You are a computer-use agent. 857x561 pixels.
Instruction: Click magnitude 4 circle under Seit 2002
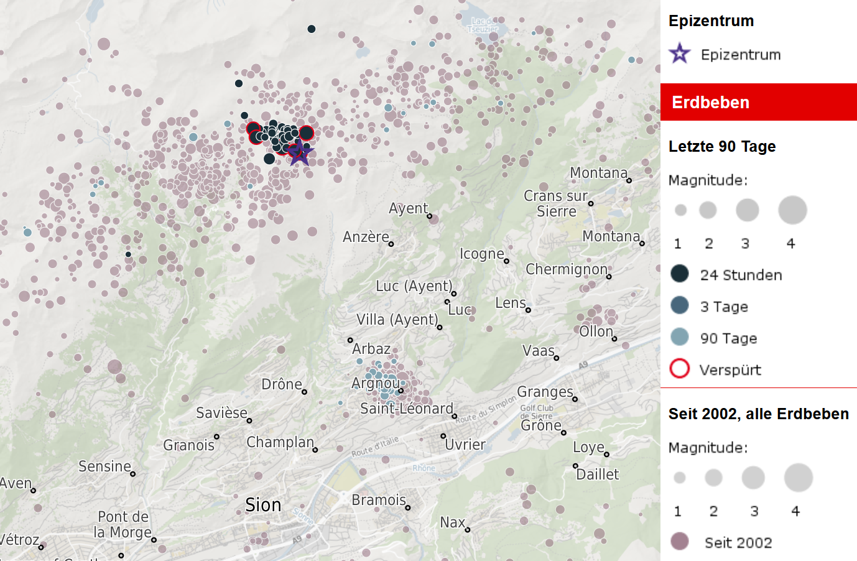pos(799,478)
